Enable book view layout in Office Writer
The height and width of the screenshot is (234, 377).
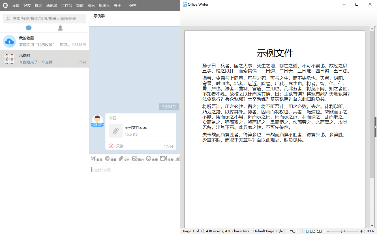pyautogui.click(x=319, y=231)
